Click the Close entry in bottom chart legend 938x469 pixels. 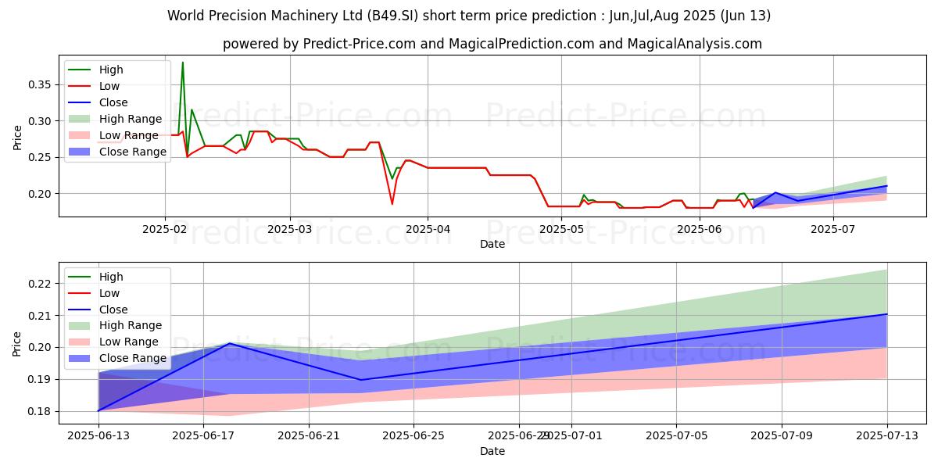(x=113, y=310)
